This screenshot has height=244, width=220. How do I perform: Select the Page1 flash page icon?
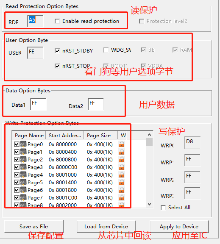coord(23,152)
